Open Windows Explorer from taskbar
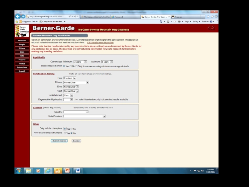 coord(29,171)
